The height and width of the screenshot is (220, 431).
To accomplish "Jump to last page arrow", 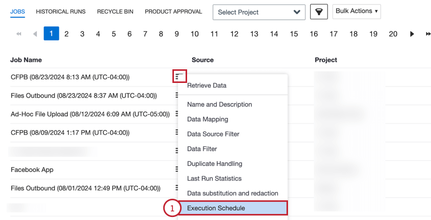I will pyautogui.click(x=427, y=34).
